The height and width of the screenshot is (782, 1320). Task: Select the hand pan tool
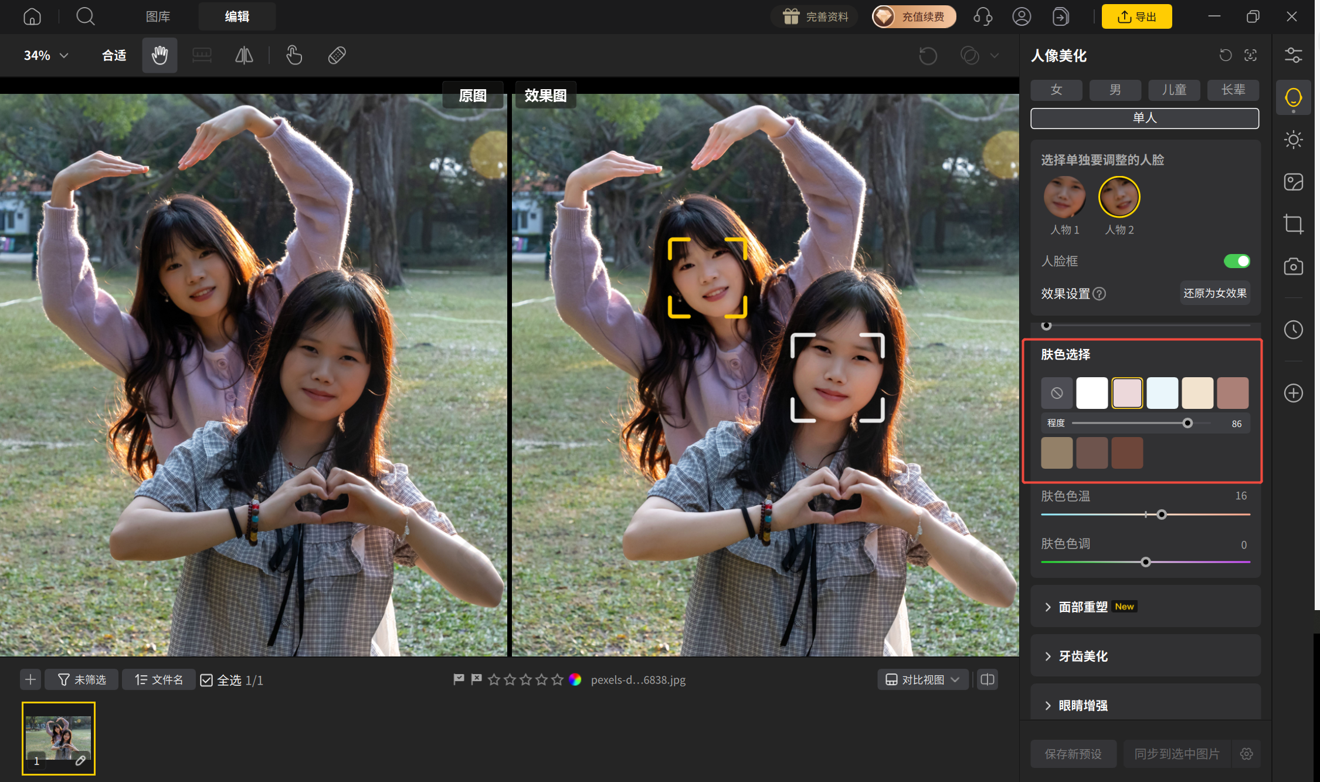pos(160,56)
